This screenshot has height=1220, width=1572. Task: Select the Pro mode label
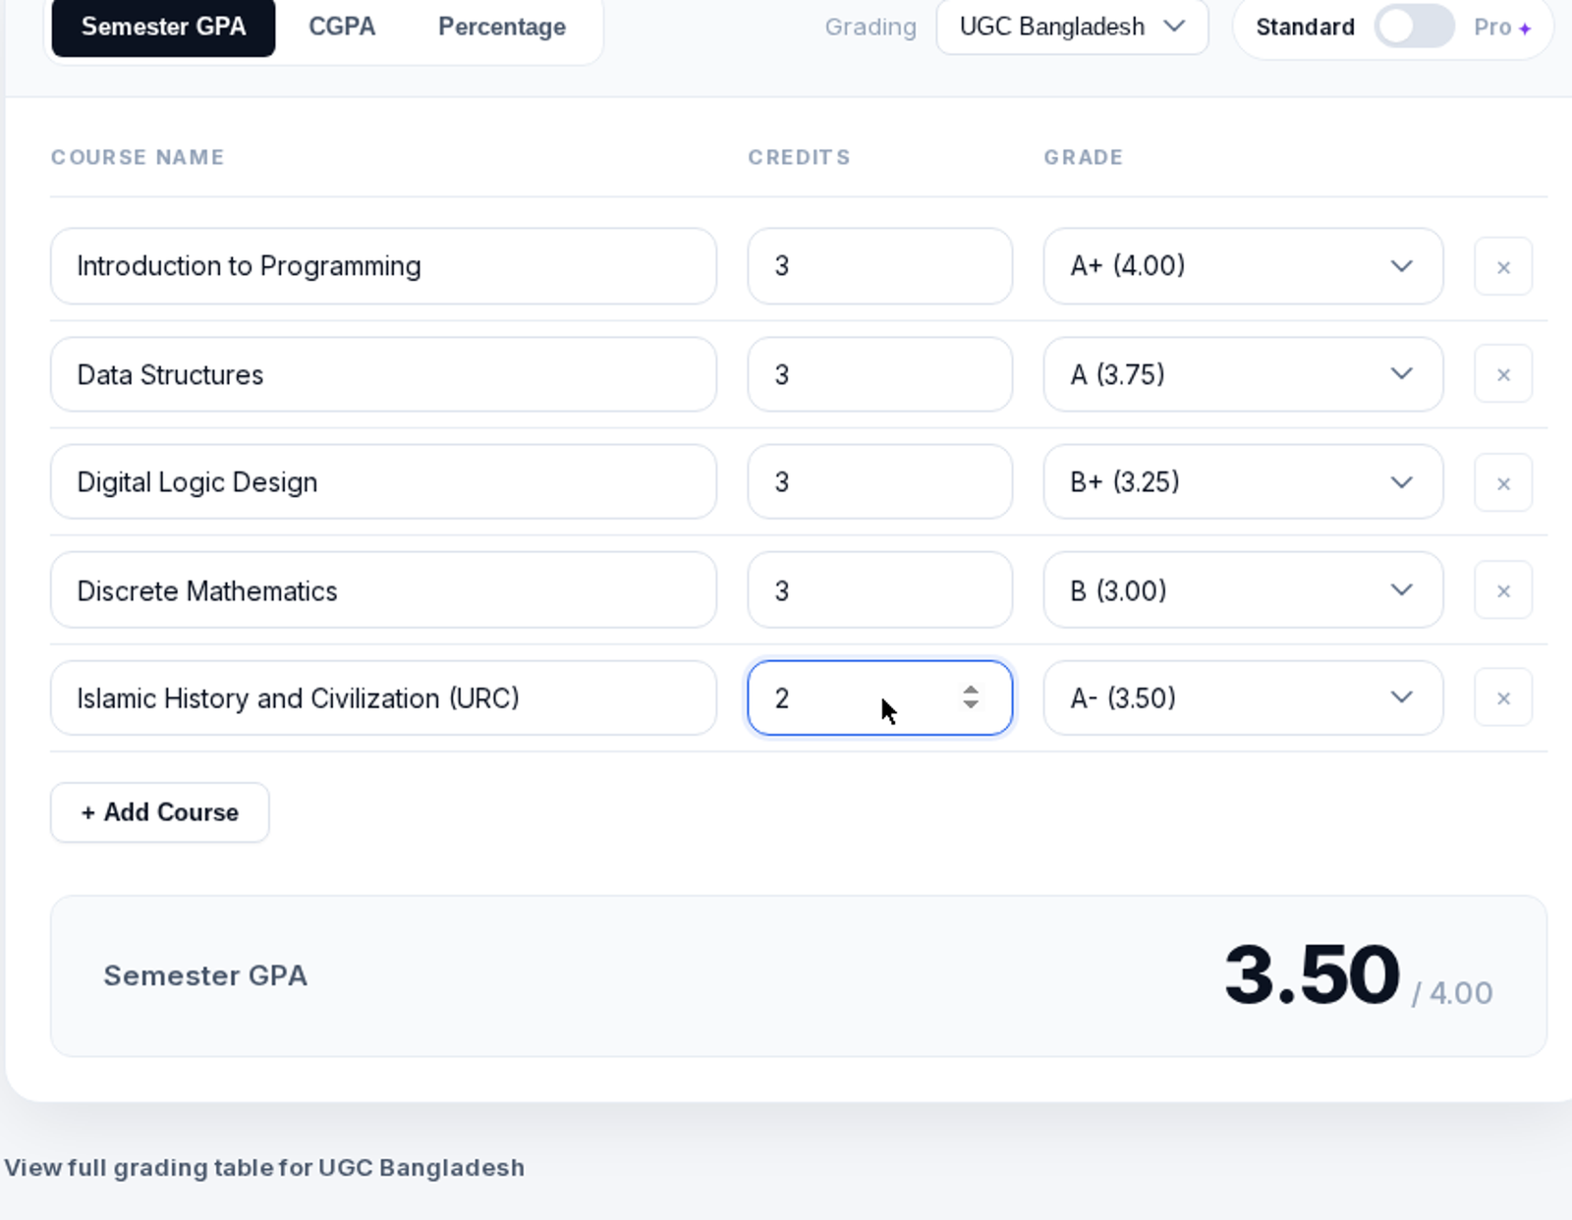1502,28
